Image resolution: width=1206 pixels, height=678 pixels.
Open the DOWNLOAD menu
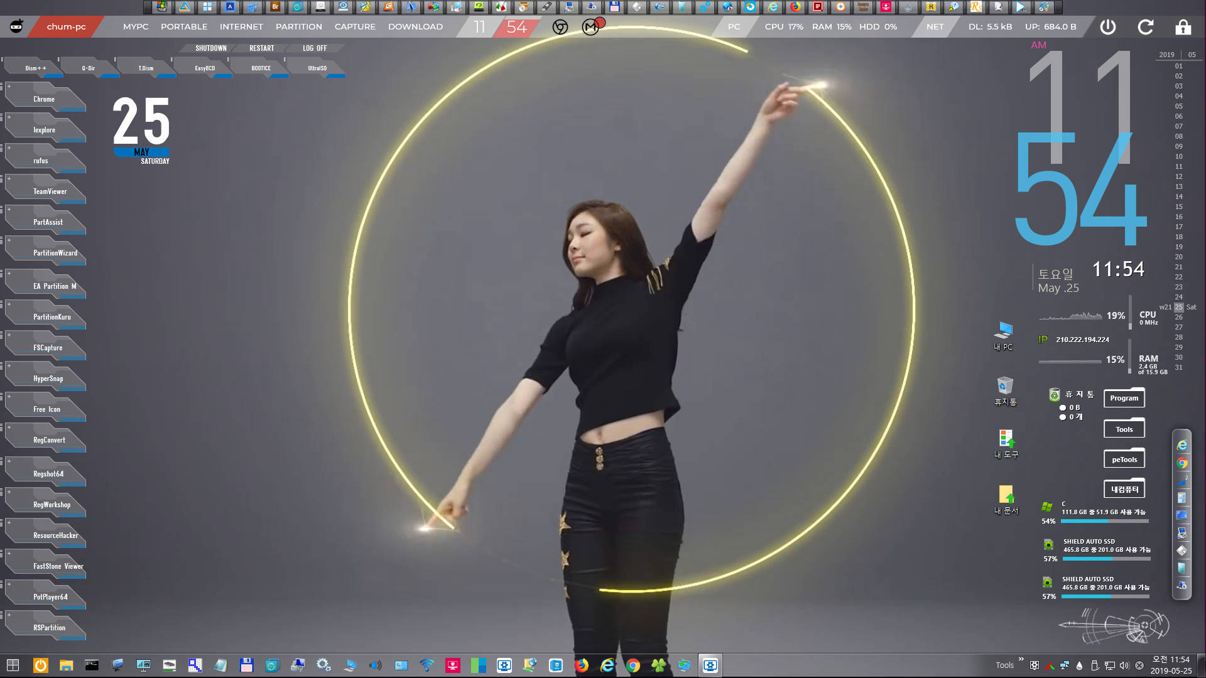(x=415, y=27)
